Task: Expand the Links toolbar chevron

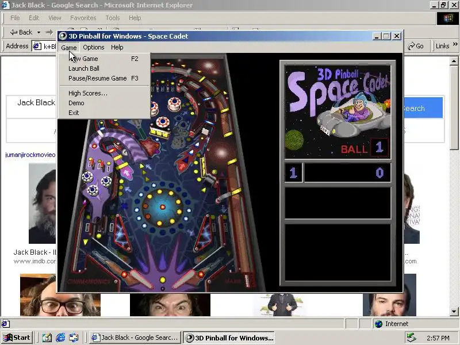Action: click(455, 44)
